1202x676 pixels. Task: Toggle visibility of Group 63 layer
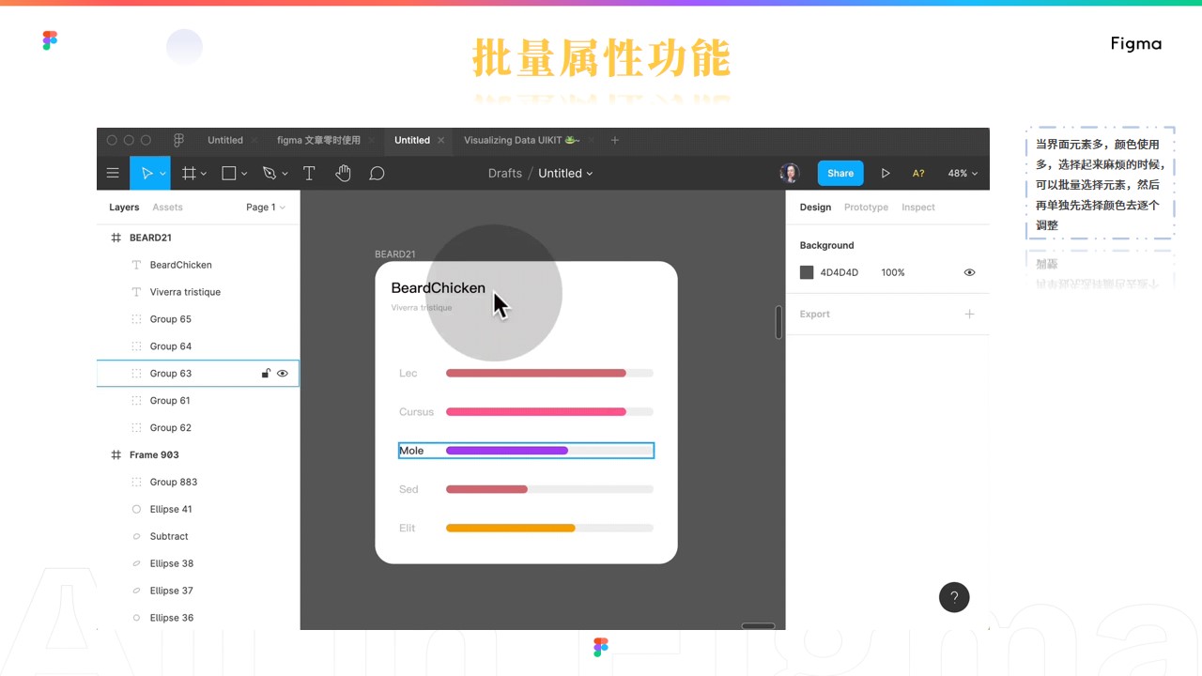point(283,374)
